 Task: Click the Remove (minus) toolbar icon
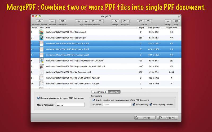click(x=52, y=21)
